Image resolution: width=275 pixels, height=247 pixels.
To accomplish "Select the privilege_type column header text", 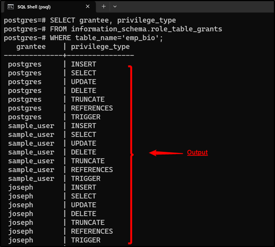I will [100, 47].
